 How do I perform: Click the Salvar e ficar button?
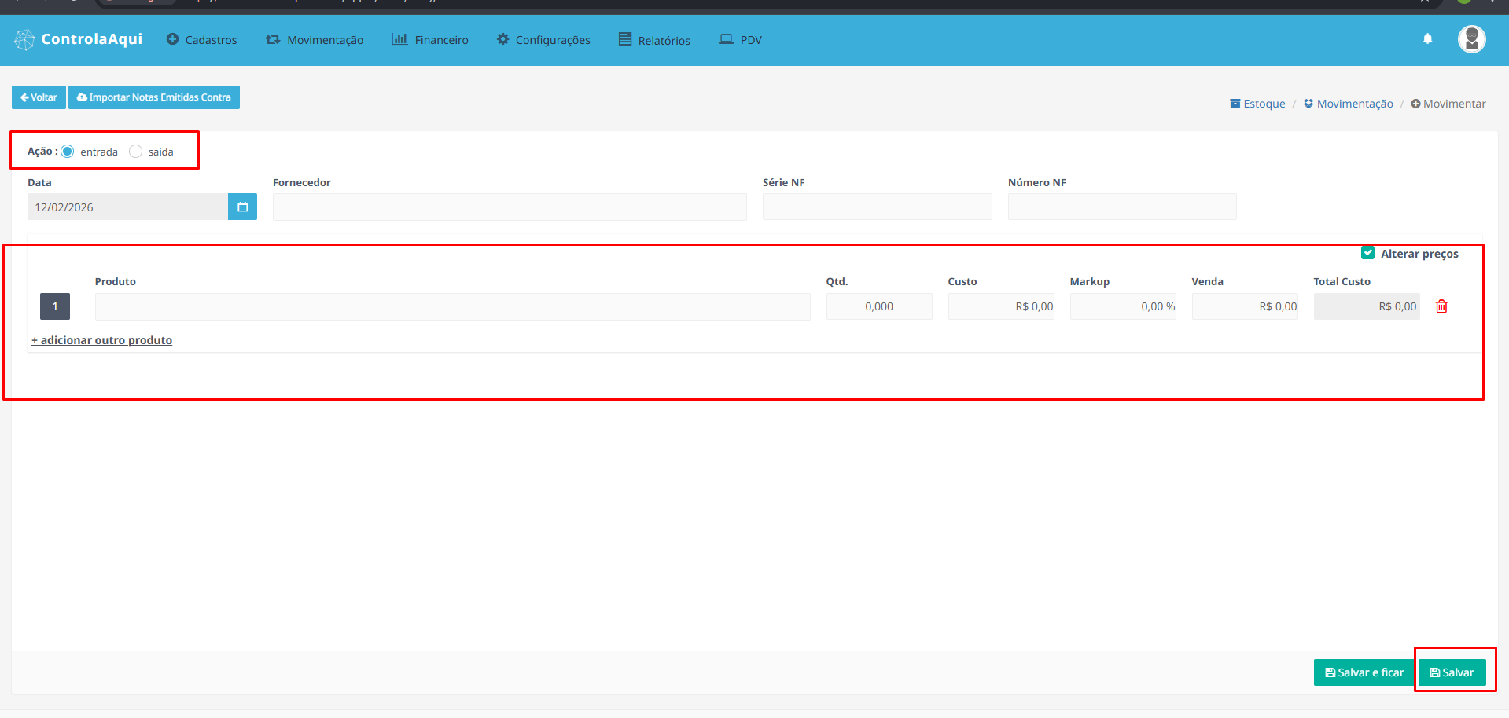[x=1364, y=672]
